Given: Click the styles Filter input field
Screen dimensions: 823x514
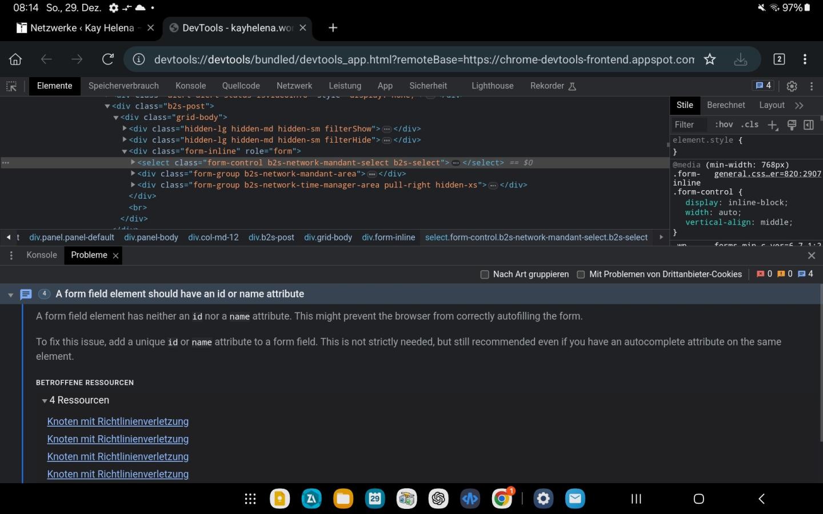Looking at the screenshot, I should pyautogui.click(x=689, y=125).
